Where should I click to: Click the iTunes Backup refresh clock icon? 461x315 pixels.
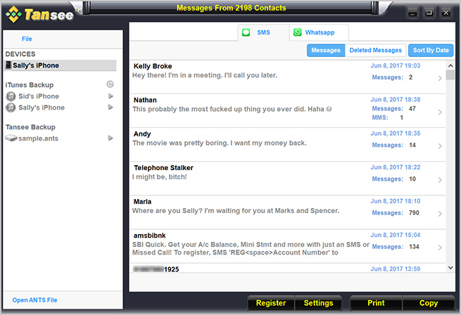[110, 84]
